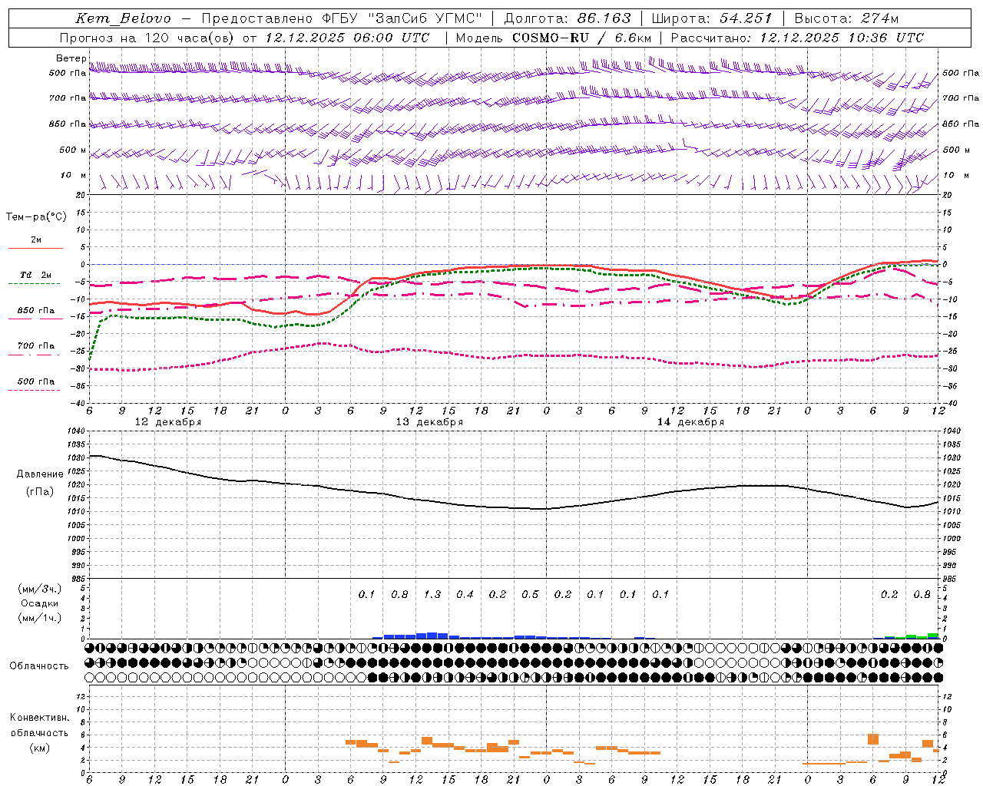Image resolution: width=983 pixels, height=786 pixels.
Task: Select the text 'Предоставлено ФГБУ "ЗапСиб УГМС"'
Action: (342, 18)
